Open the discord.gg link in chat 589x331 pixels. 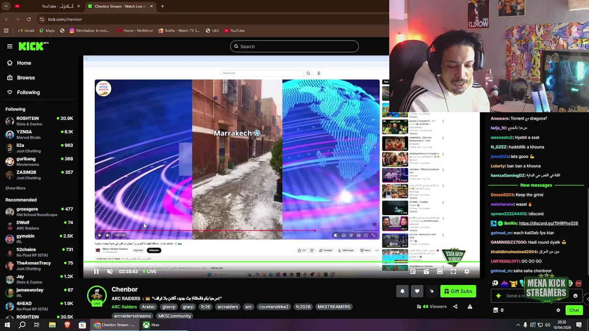point(549,223)
